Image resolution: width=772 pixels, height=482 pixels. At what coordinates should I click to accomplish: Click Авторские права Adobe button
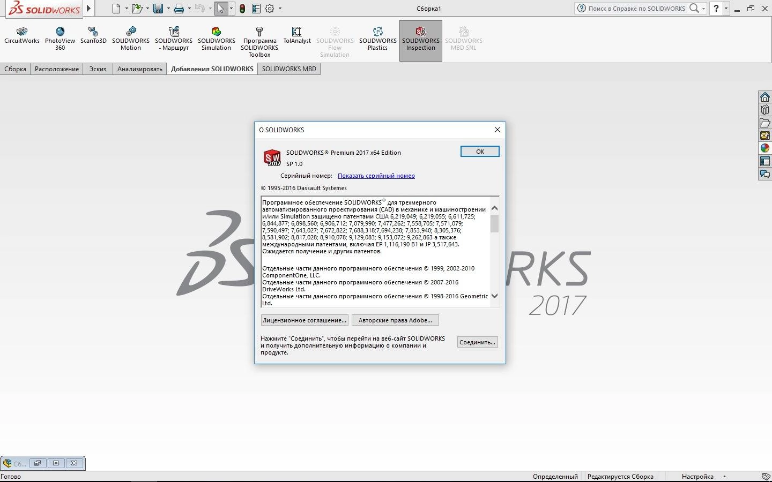(x=395, y=320)
